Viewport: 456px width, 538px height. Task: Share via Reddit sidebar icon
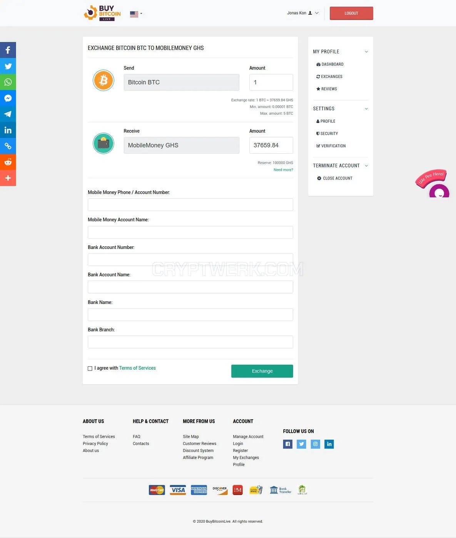click(x=8, y=162)
